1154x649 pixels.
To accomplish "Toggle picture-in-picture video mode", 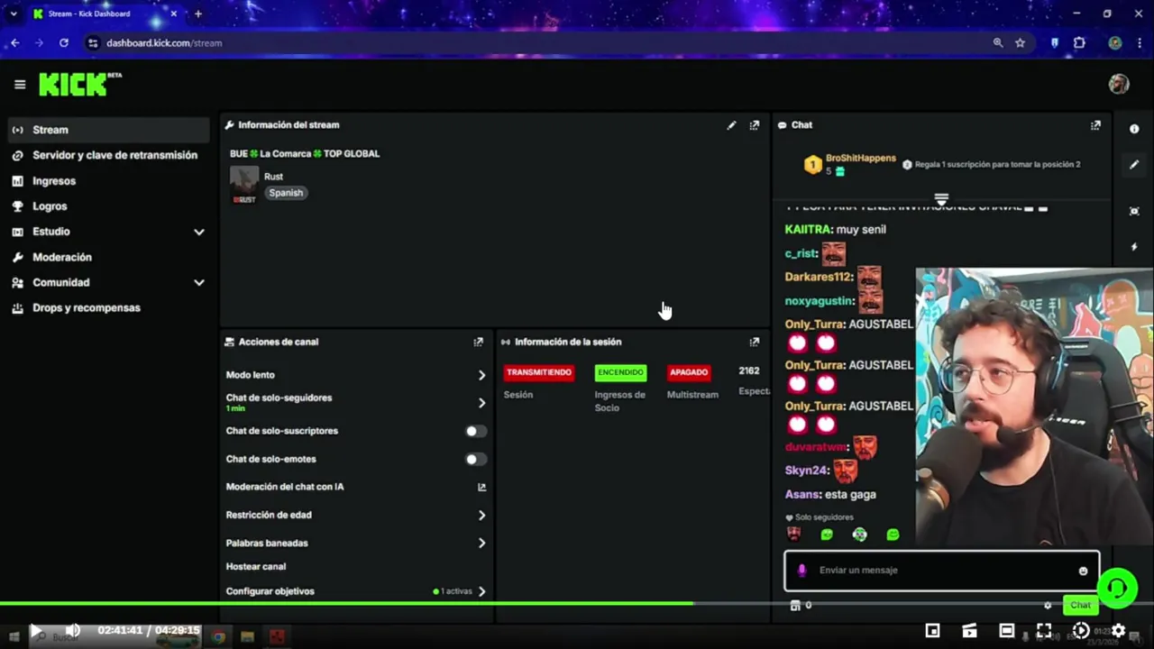I will (932, 631).
